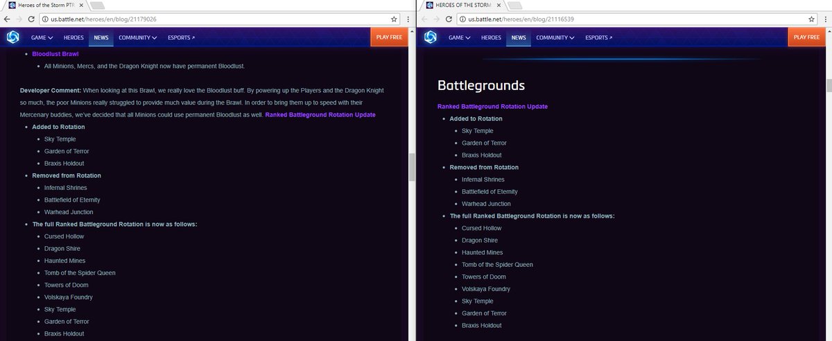
Task: Click 'Infernal Shrines' in the right window
Action: [483, 180]
